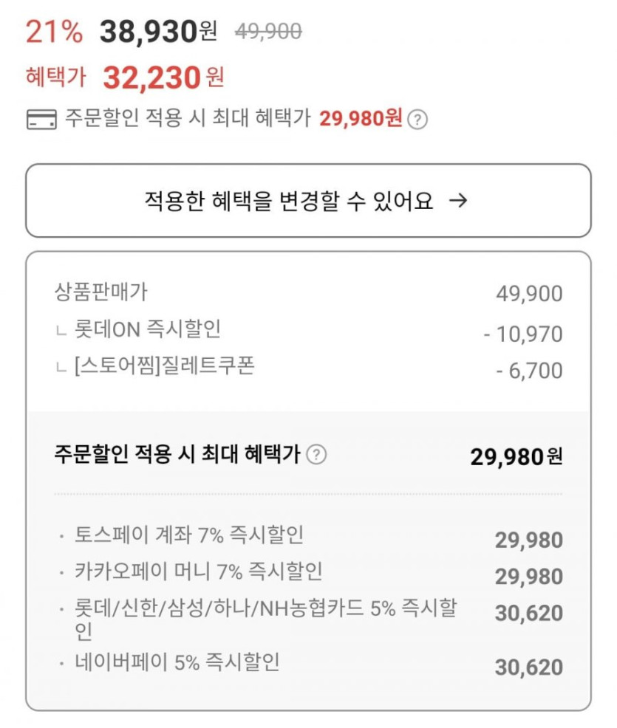Choose 네이버페이 5% 즉시할인 option

[x=177, y=662]
